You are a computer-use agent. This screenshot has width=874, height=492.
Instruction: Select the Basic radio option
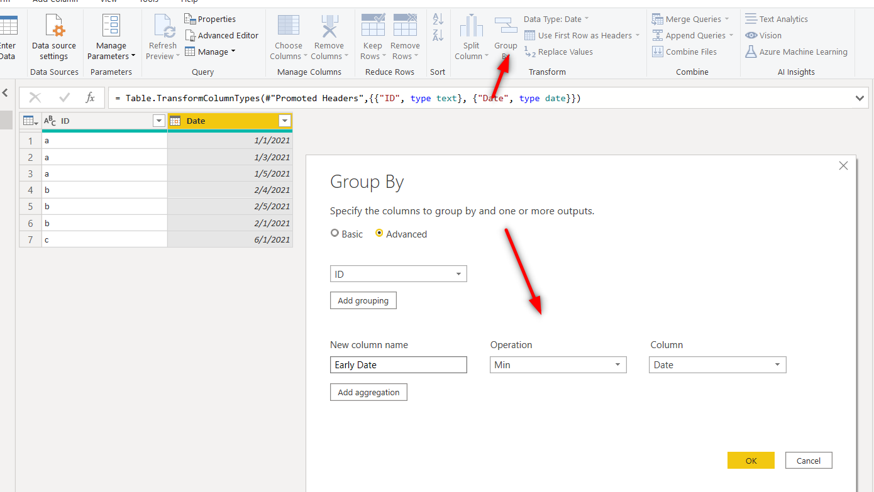335,234
